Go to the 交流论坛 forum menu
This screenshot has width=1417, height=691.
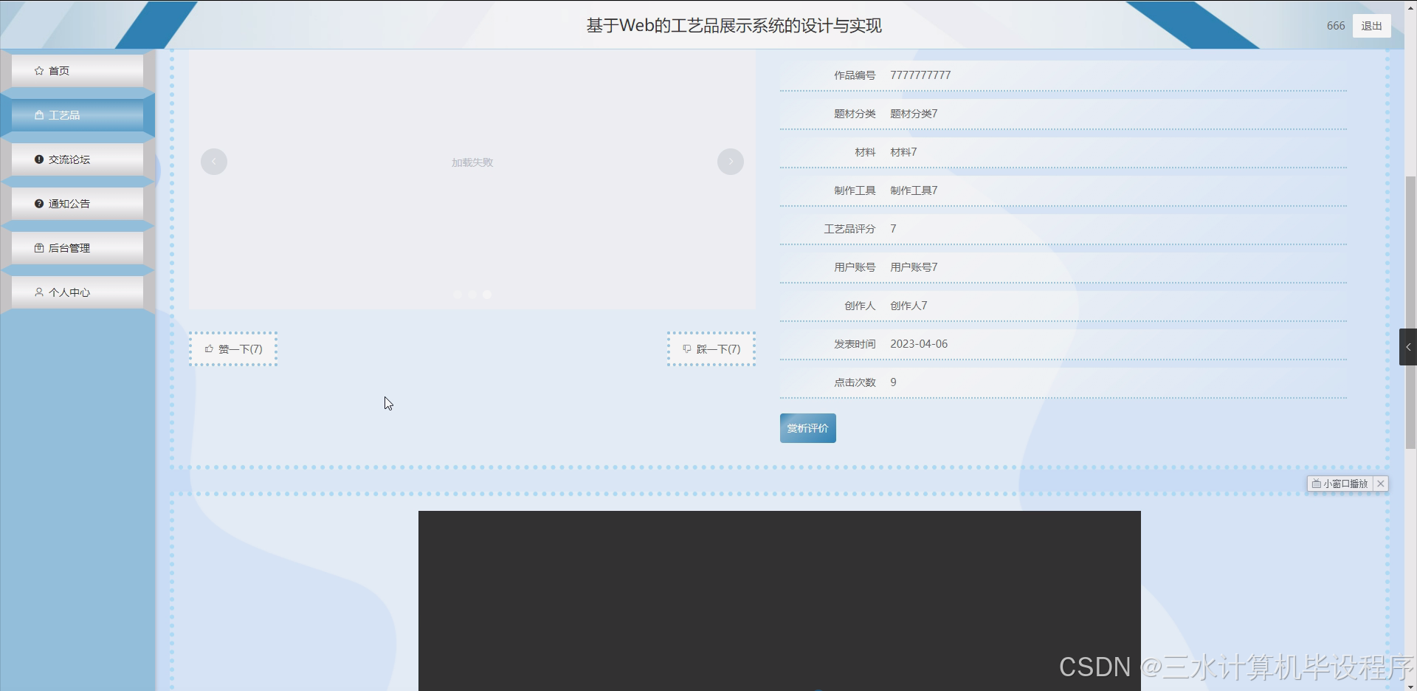point(77,159)
